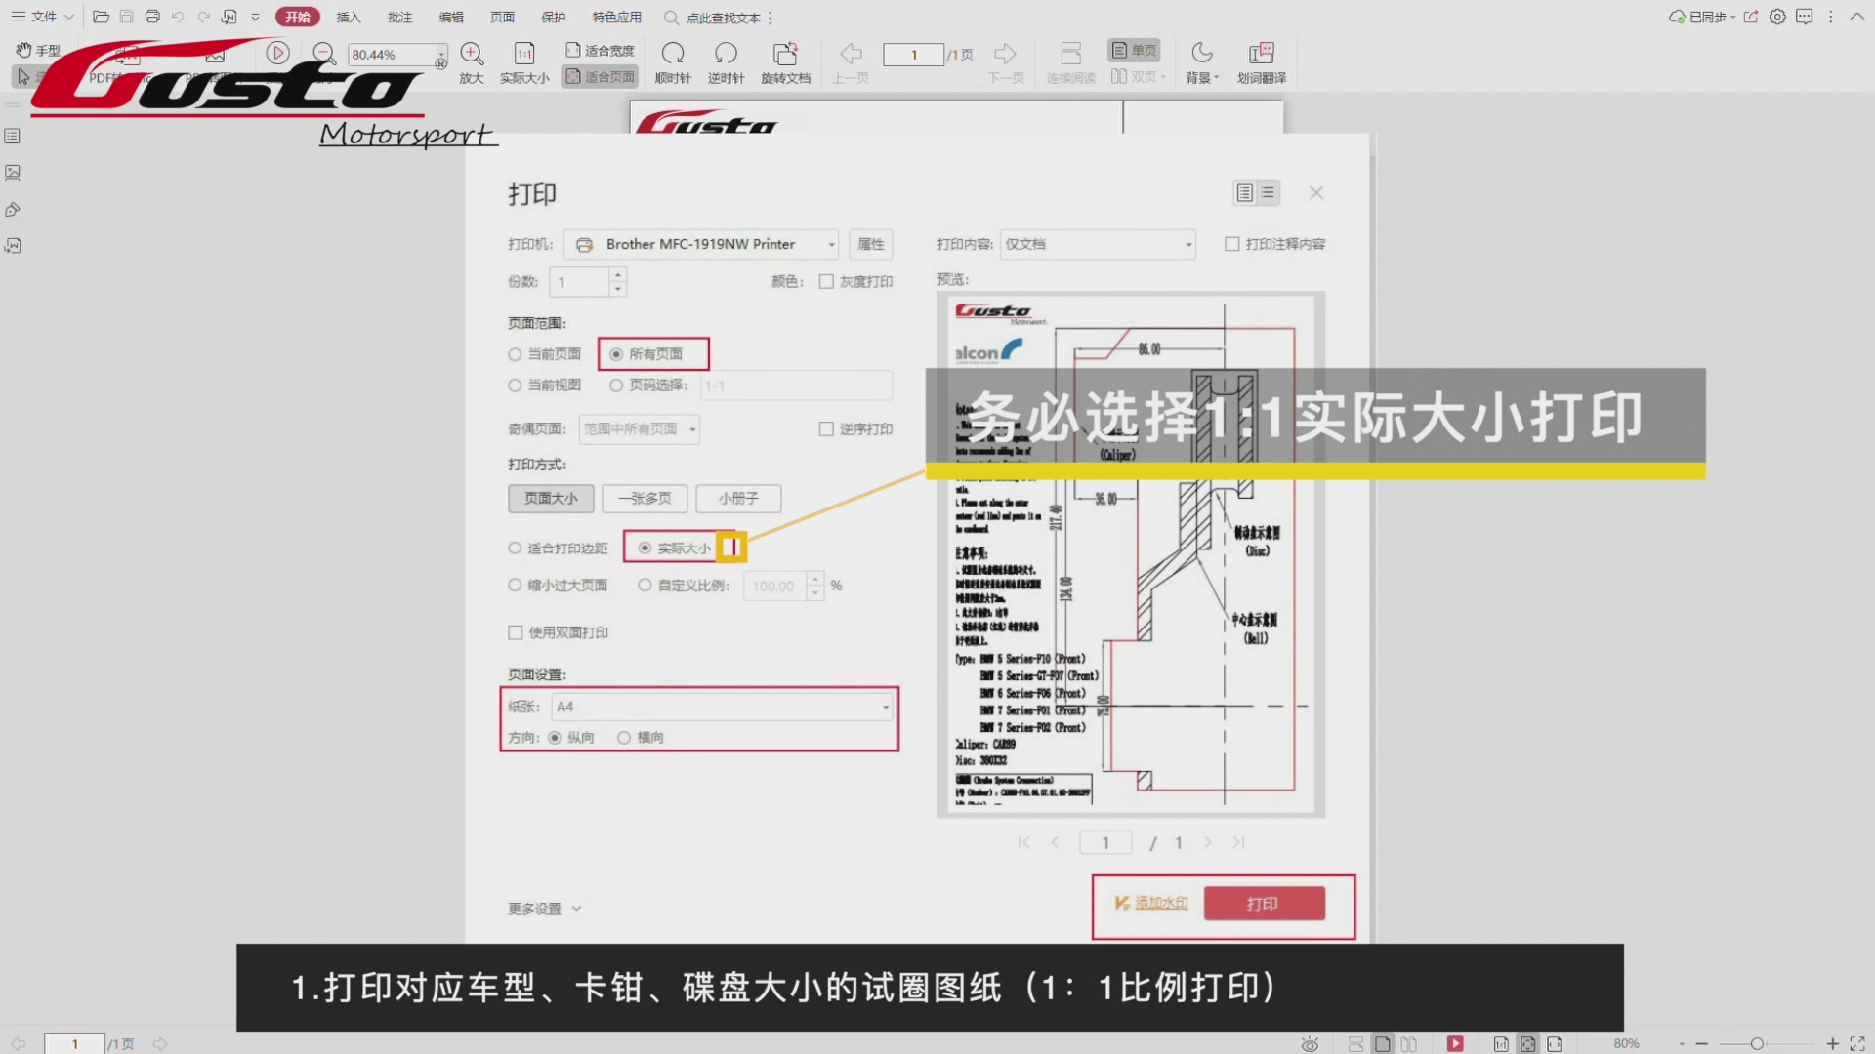Switch to the 插入 tab
Viewport: 1875px width, 1054px height.
point(349,18)
